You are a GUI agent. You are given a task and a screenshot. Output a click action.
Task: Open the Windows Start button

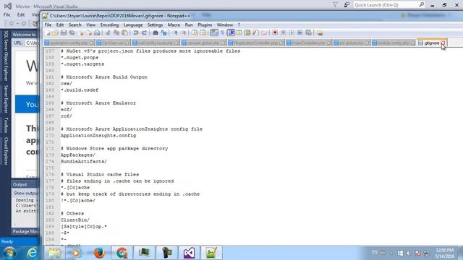[x=9, y=253]
